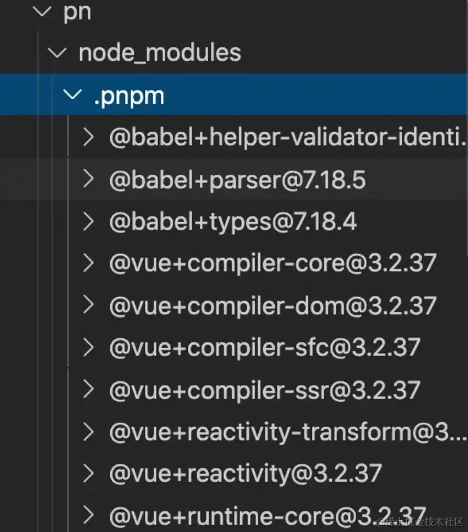The image size is (468, 532).
Task: Select @vue+reactivity@3.2.37 folder name
Action: point(246,474)
